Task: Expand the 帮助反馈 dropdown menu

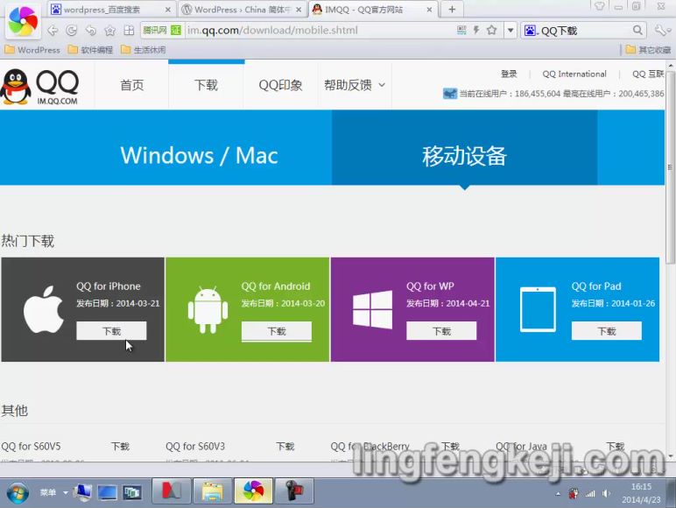Action: click(x=355, y=85)
